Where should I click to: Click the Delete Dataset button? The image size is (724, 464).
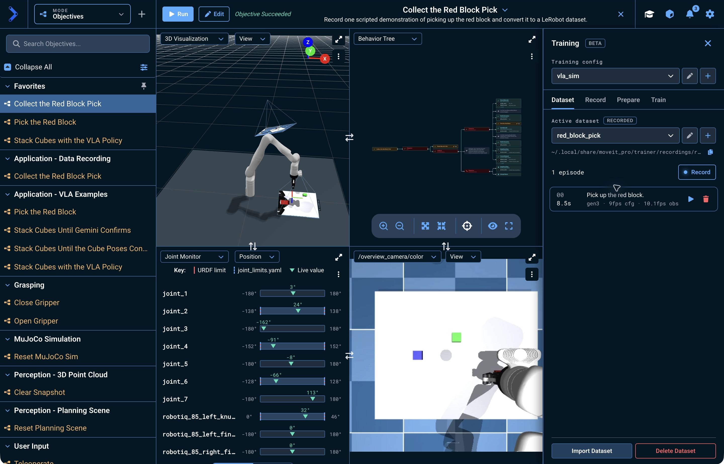pos(675,451)
